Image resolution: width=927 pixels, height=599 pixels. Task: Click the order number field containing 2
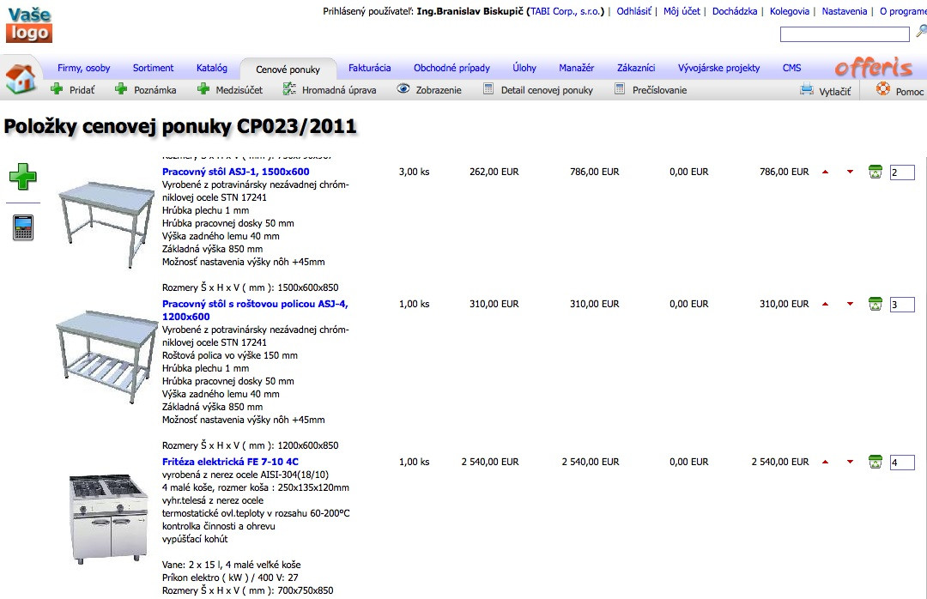click(x=902, y=172)
